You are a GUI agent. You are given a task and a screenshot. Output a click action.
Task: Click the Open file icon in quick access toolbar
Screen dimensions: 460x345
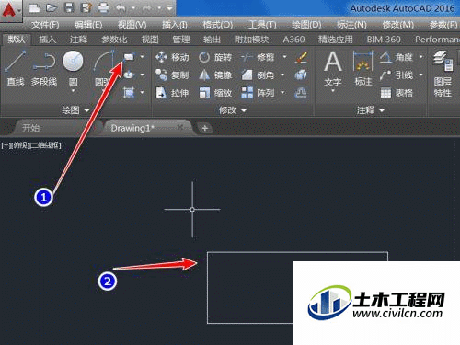click(x=52, y=8)
